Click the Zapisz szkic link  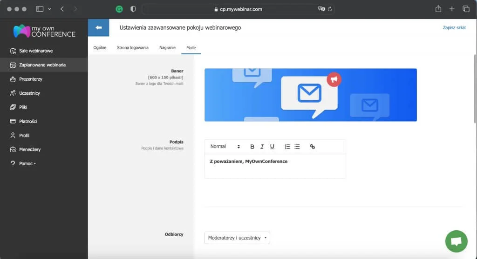click(x=454, y=28)
